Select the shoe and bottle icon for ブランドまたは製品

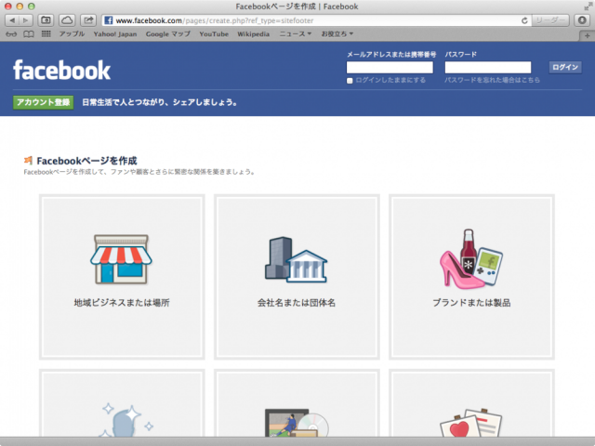pyautogui.click(x=471, y=258)
